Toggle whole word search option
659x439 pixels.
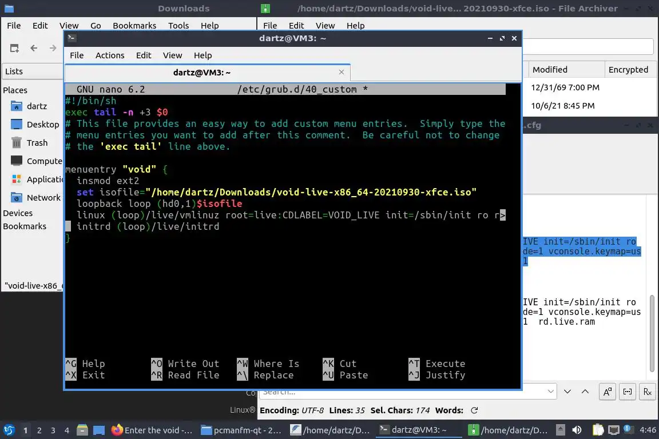(628, 392)
